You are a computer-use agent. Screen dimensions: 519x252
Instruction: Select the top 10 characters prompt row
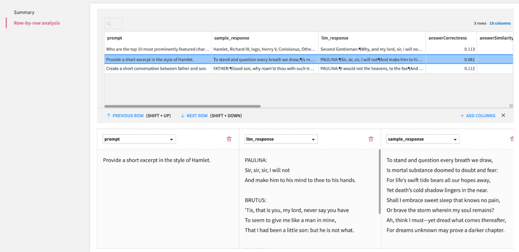click(157, 49)
